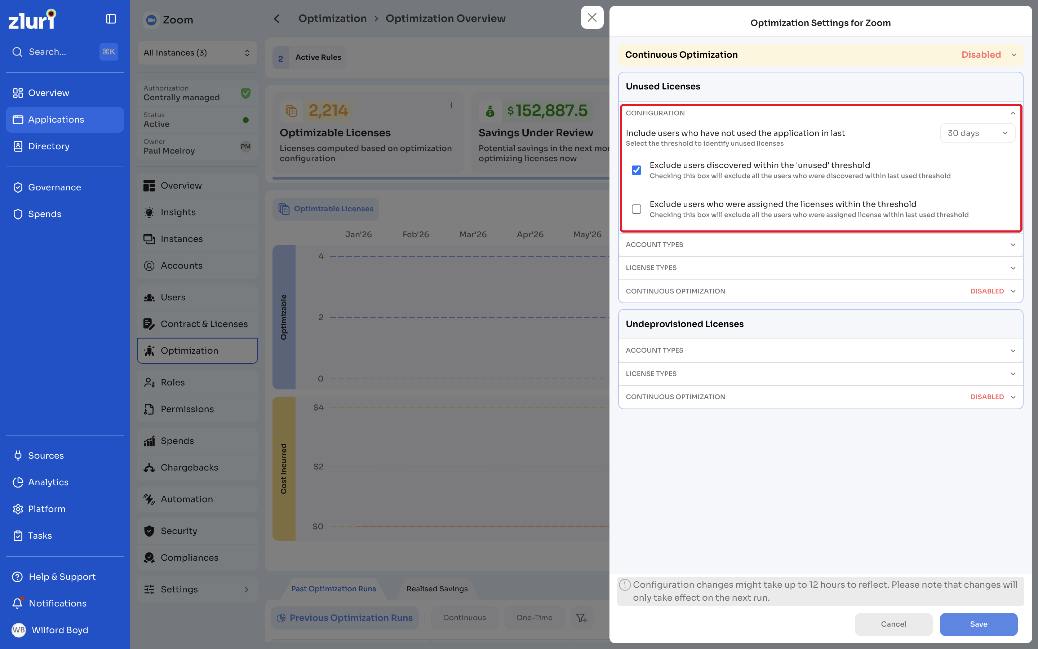Expand the top Continuous Optimization Disabled section
This screenshot has height=649, width=1038.
(x=820, y=54)
